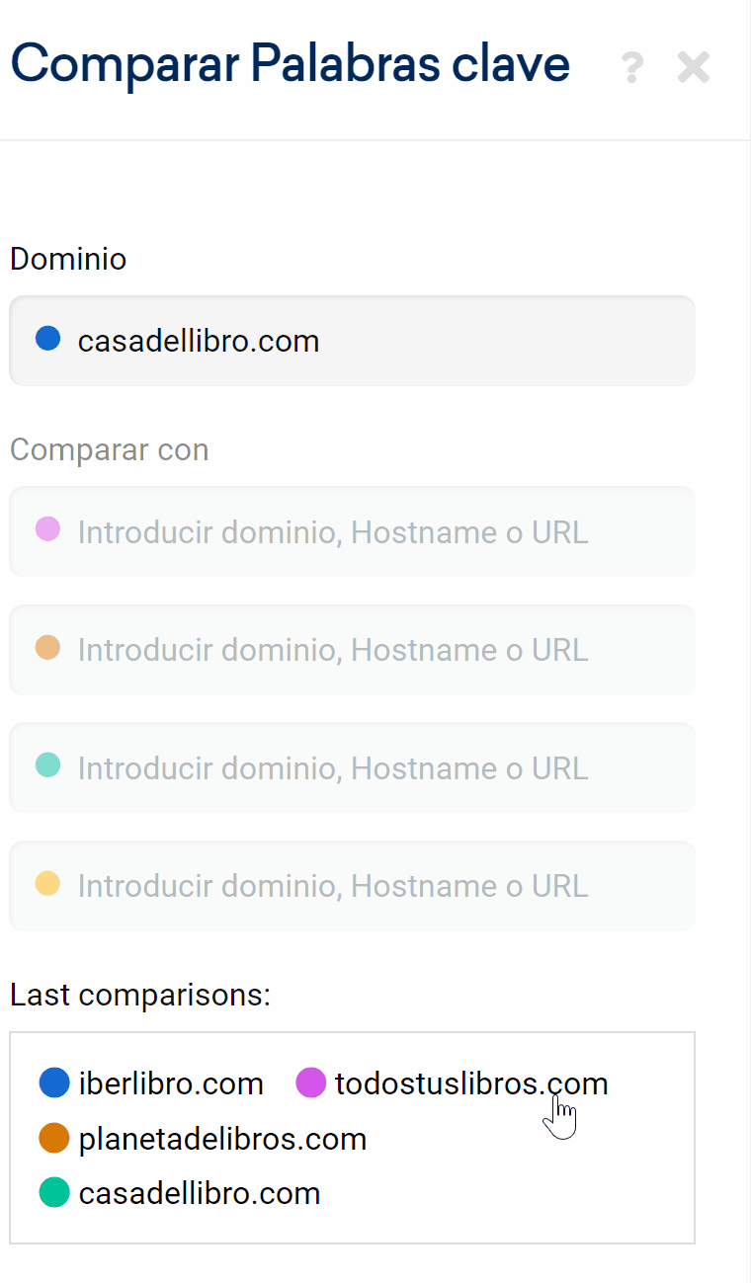Screen dimensions: 751x1283
Task: Click the blue circle next to iberlibro.com
Action: coord(53,1083)
